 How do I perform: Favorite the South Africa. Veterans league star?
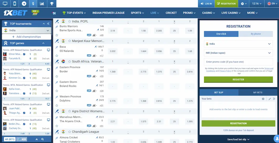click(x=69, y=61)
